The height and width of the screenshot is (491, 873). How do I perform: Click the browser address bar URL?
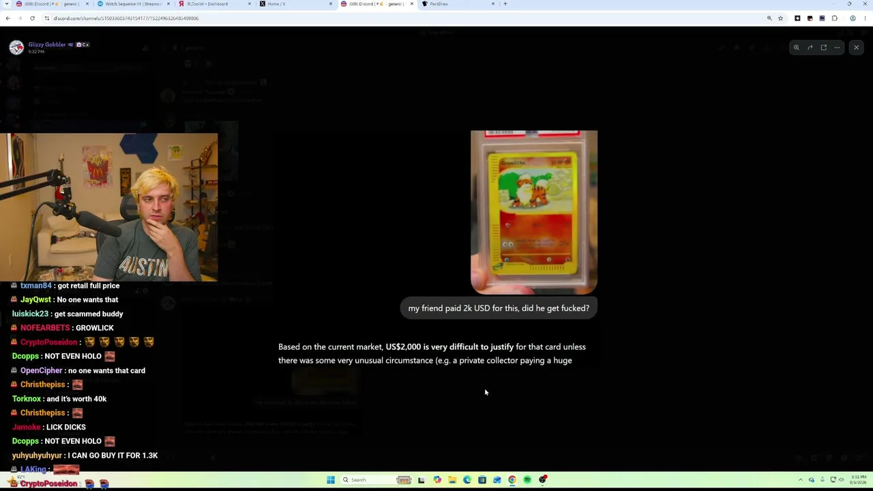click(x=126, y=18)
